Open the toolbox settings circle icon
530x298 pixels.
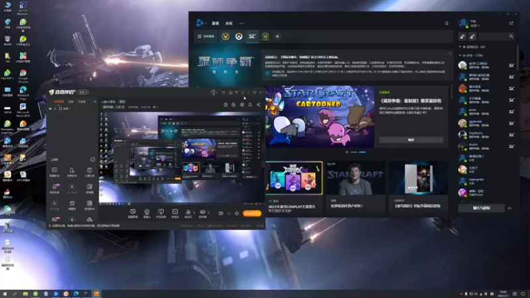pyautogui.click(x=93, y=160)
